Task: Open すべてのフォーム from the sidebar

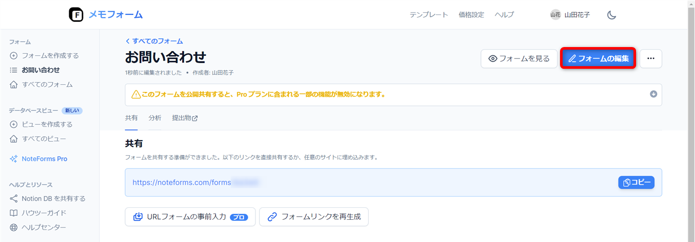Action: (47, 84)
